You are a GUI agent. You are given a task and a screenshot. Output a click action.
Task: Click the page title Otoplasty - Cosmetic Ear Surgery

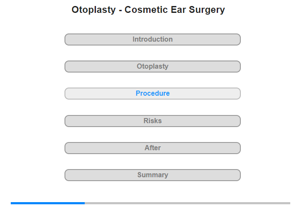[x=148, y=10]
